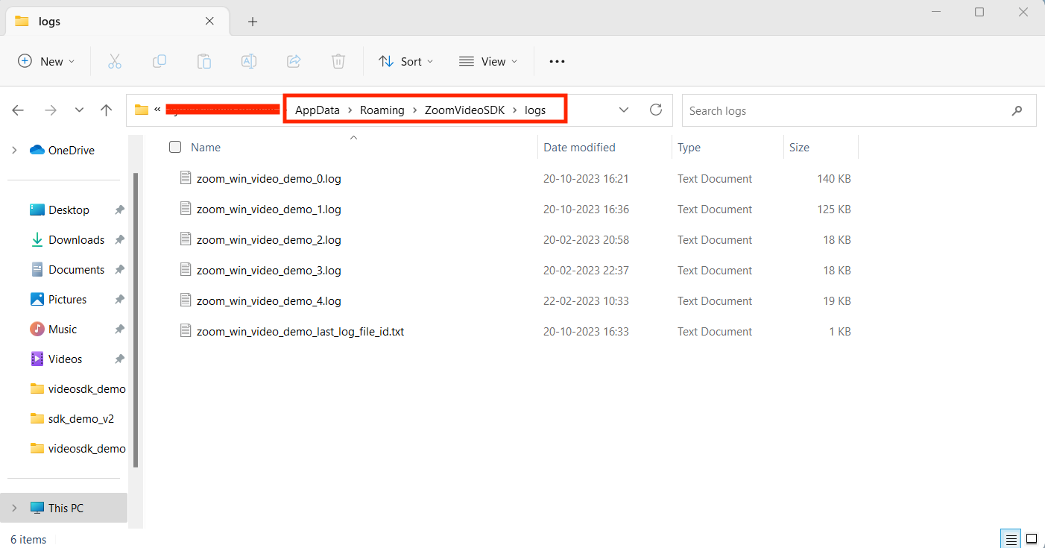The width and height of the screenshot is (1045, 548).
Task: Click the pin icon beside Documents
Action: (119, 270)
